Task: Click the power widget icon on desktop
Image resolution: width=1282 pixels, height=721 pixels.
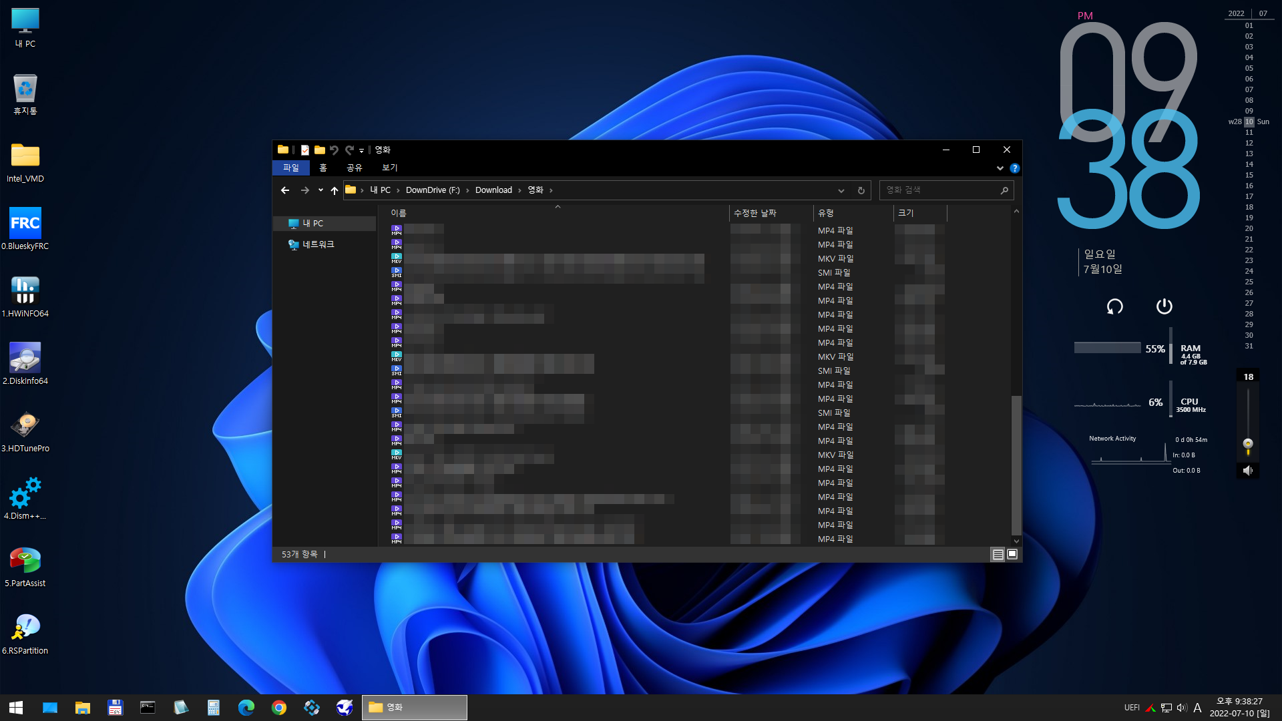Action: 1164,306
